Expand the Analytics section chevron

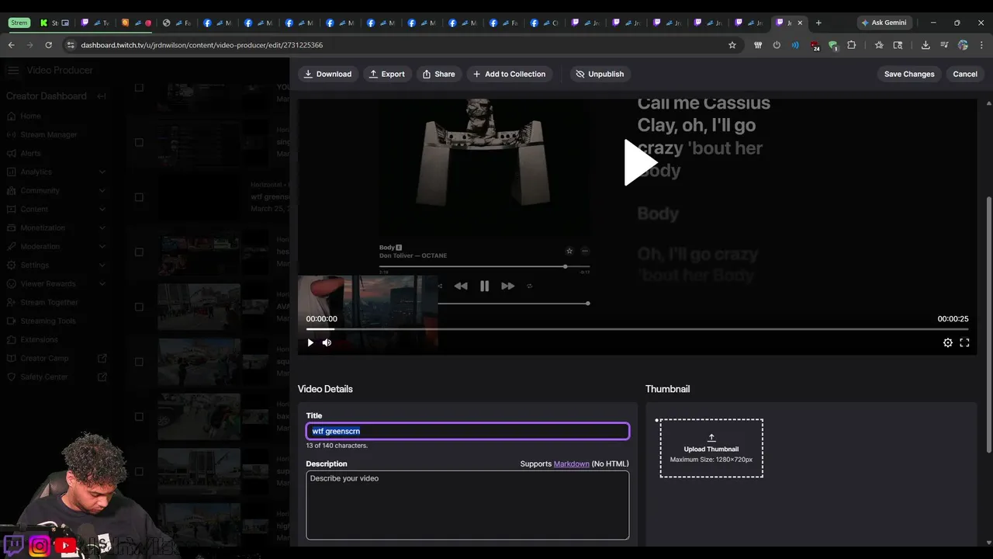tap(102, 172)
